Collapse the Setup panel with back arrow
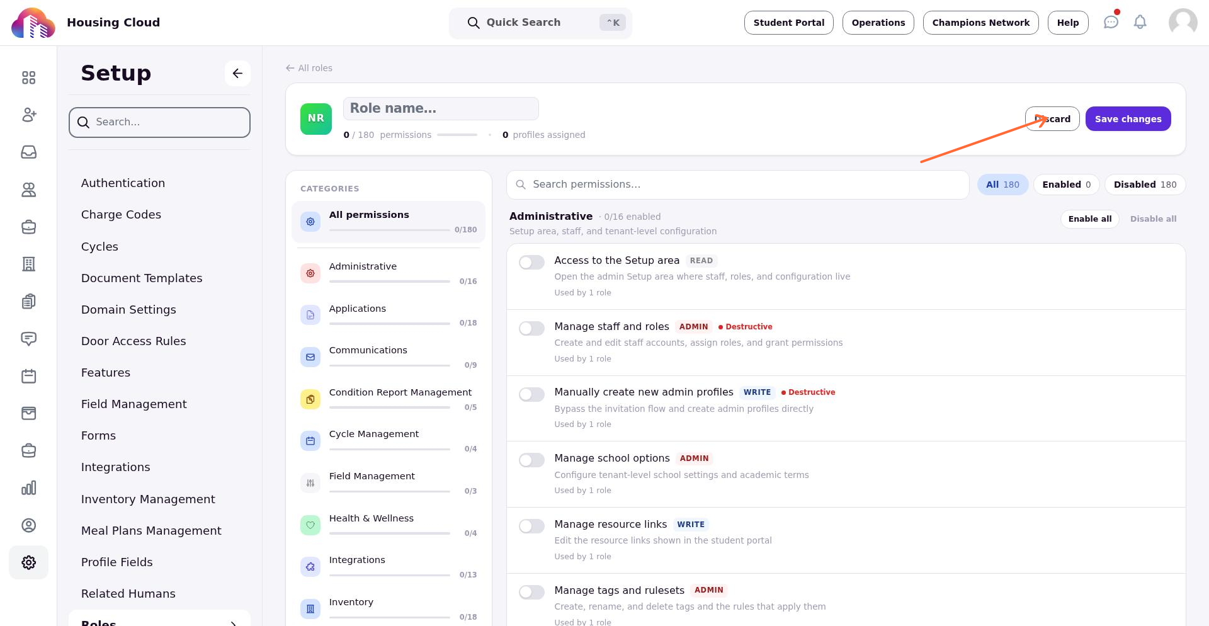This screenshot has width=1209, height=626. click(x=237, y=73)
